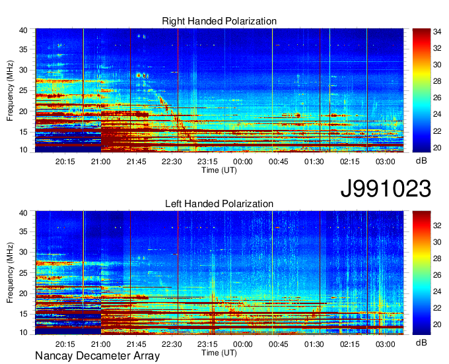
Task: Click the Left Handed Polarization color bar
Action: (421, 273)
